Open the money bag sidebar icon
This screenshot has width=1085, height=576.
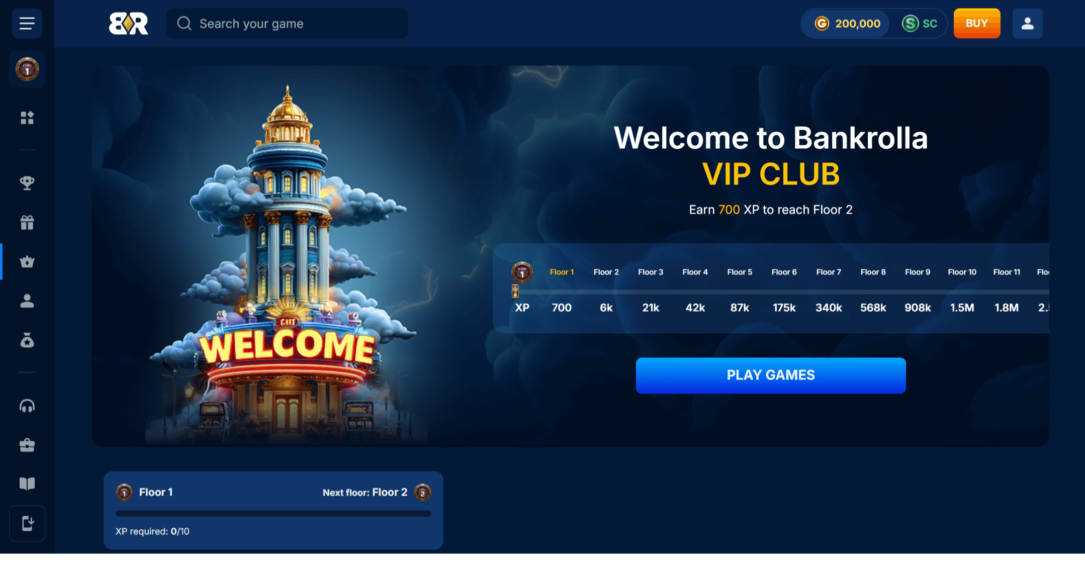[x=27, y=340]
